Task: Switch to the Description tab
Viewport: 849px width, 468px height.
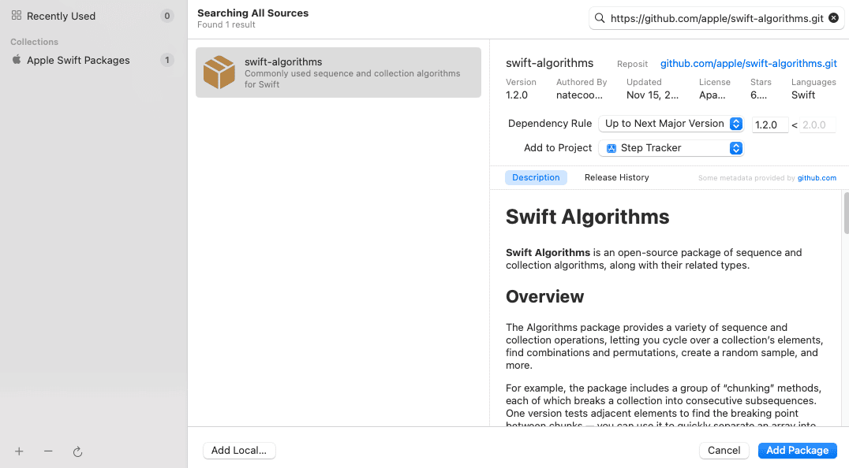Action: 536,177
